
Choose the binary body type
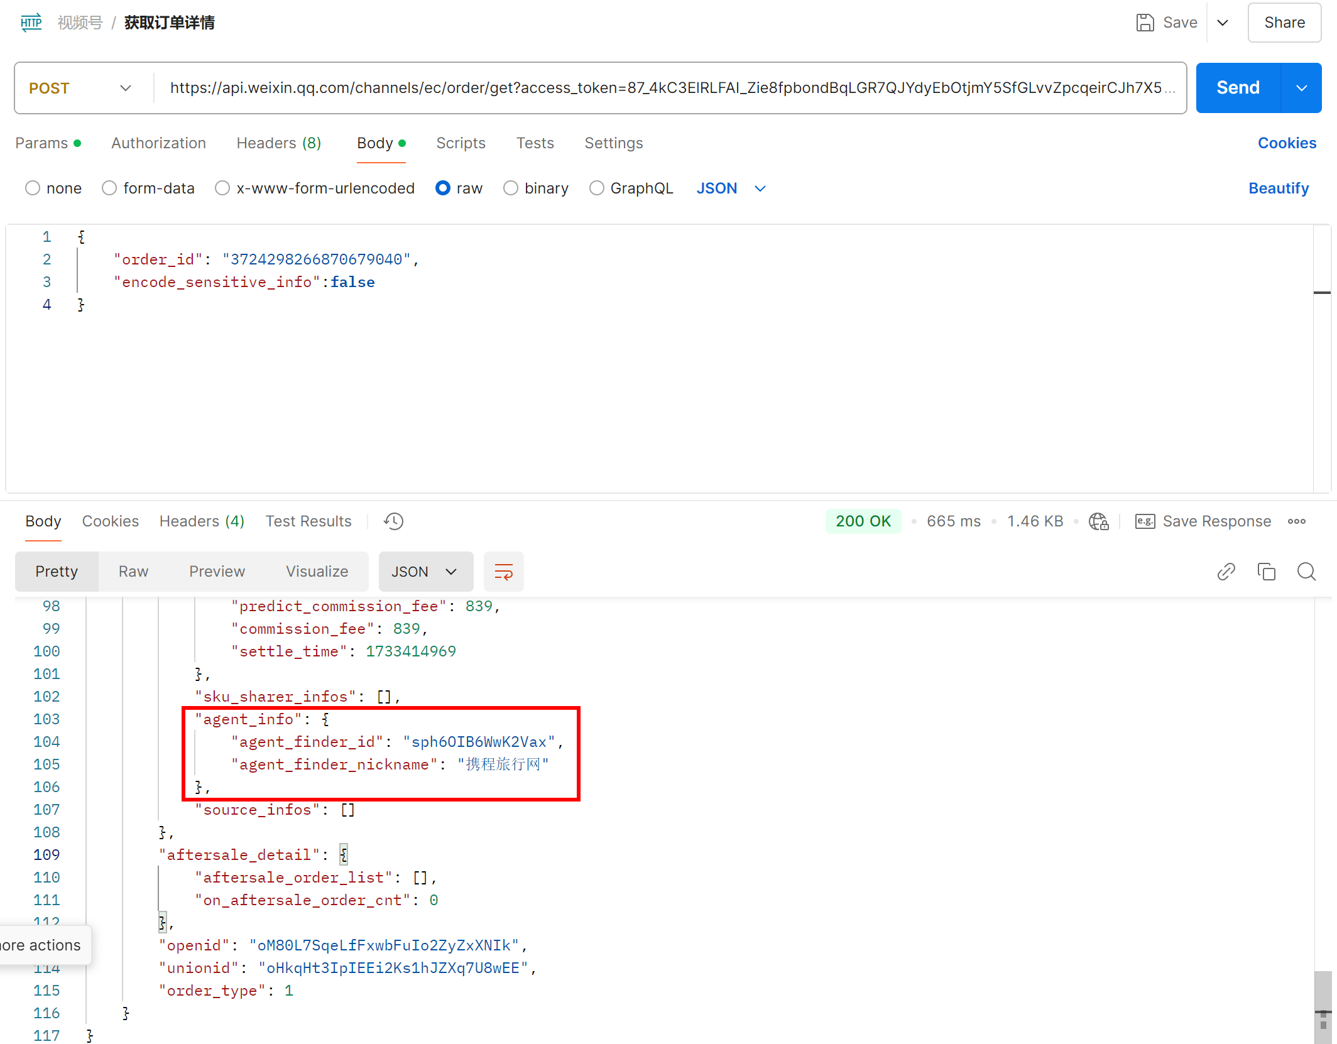point(511,188)
